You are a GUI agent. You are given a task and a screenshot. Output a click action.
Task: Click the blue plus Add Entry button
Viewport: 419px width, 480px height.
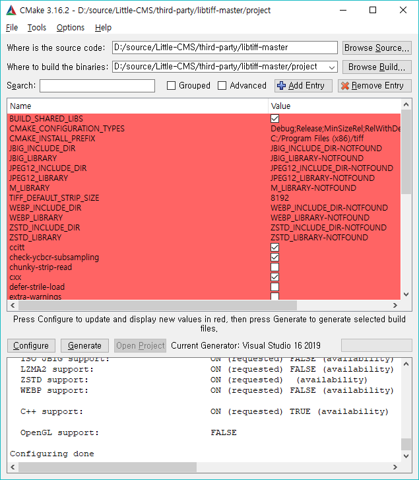coord(303,86)
